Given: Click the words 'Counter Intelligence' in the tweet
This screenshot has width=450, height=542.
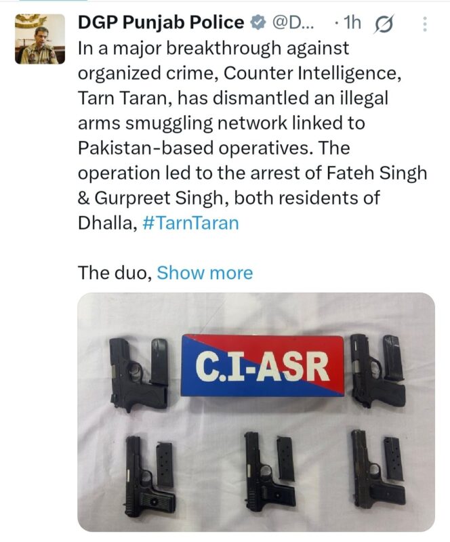Looking at the screenshot, I should [310, 74].
